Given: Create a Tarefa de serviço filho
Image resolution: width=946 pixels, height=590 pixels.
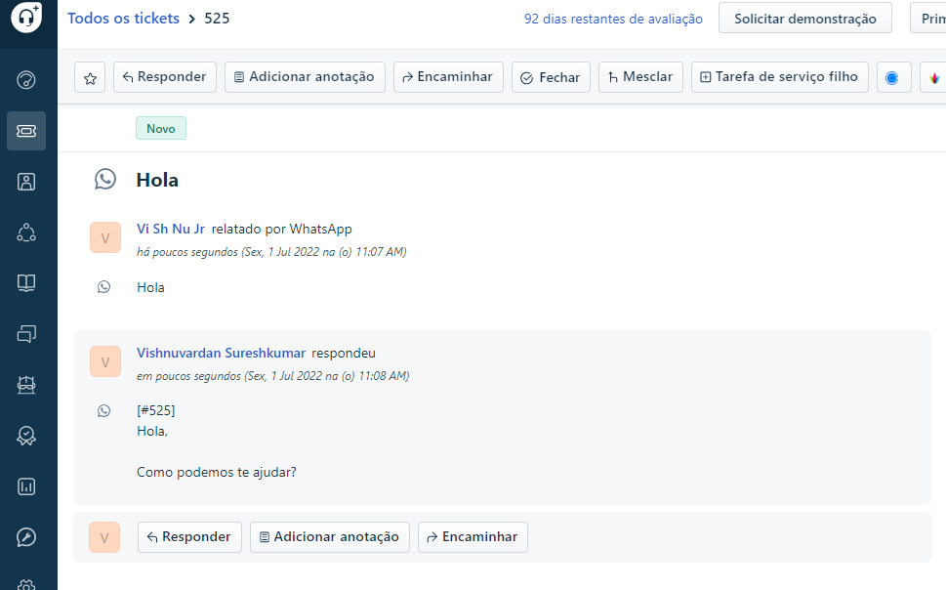Looking at the screenshot, I should click(x=779, y=76).
